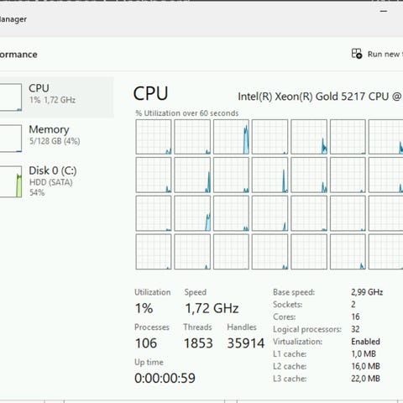The width and height of the screenshot is (403, 403).
Task: Click the bottom-left logical processor graph
Action: (154, 252)
